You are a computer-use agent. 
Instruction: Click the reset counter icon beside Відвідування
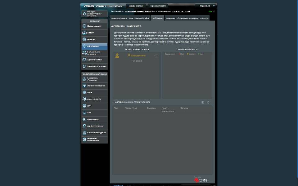click(x=156, y=56)
